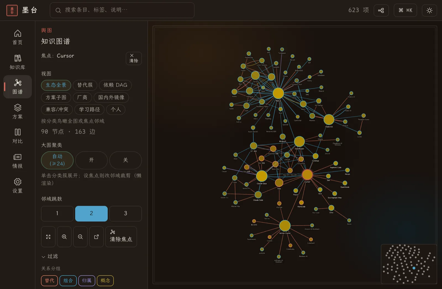
Task: Open the 首页 home page
Action: click(x=17, y=37)
